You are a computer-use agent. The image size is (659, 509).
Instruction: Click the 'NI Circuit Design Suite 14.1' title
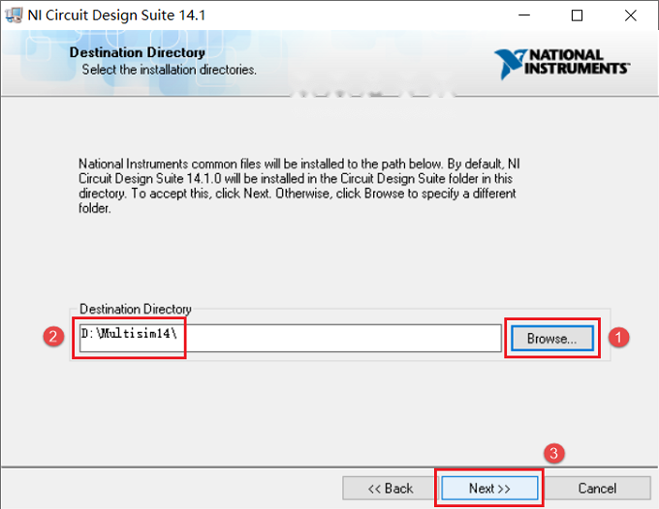[116, 15]
